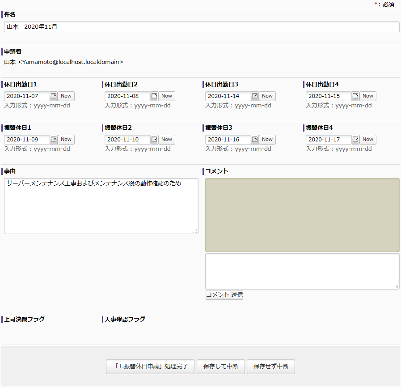
Task: Open calendar picker for 休日出勤日3
Action: pyautogui.click(x=255, y=96)
